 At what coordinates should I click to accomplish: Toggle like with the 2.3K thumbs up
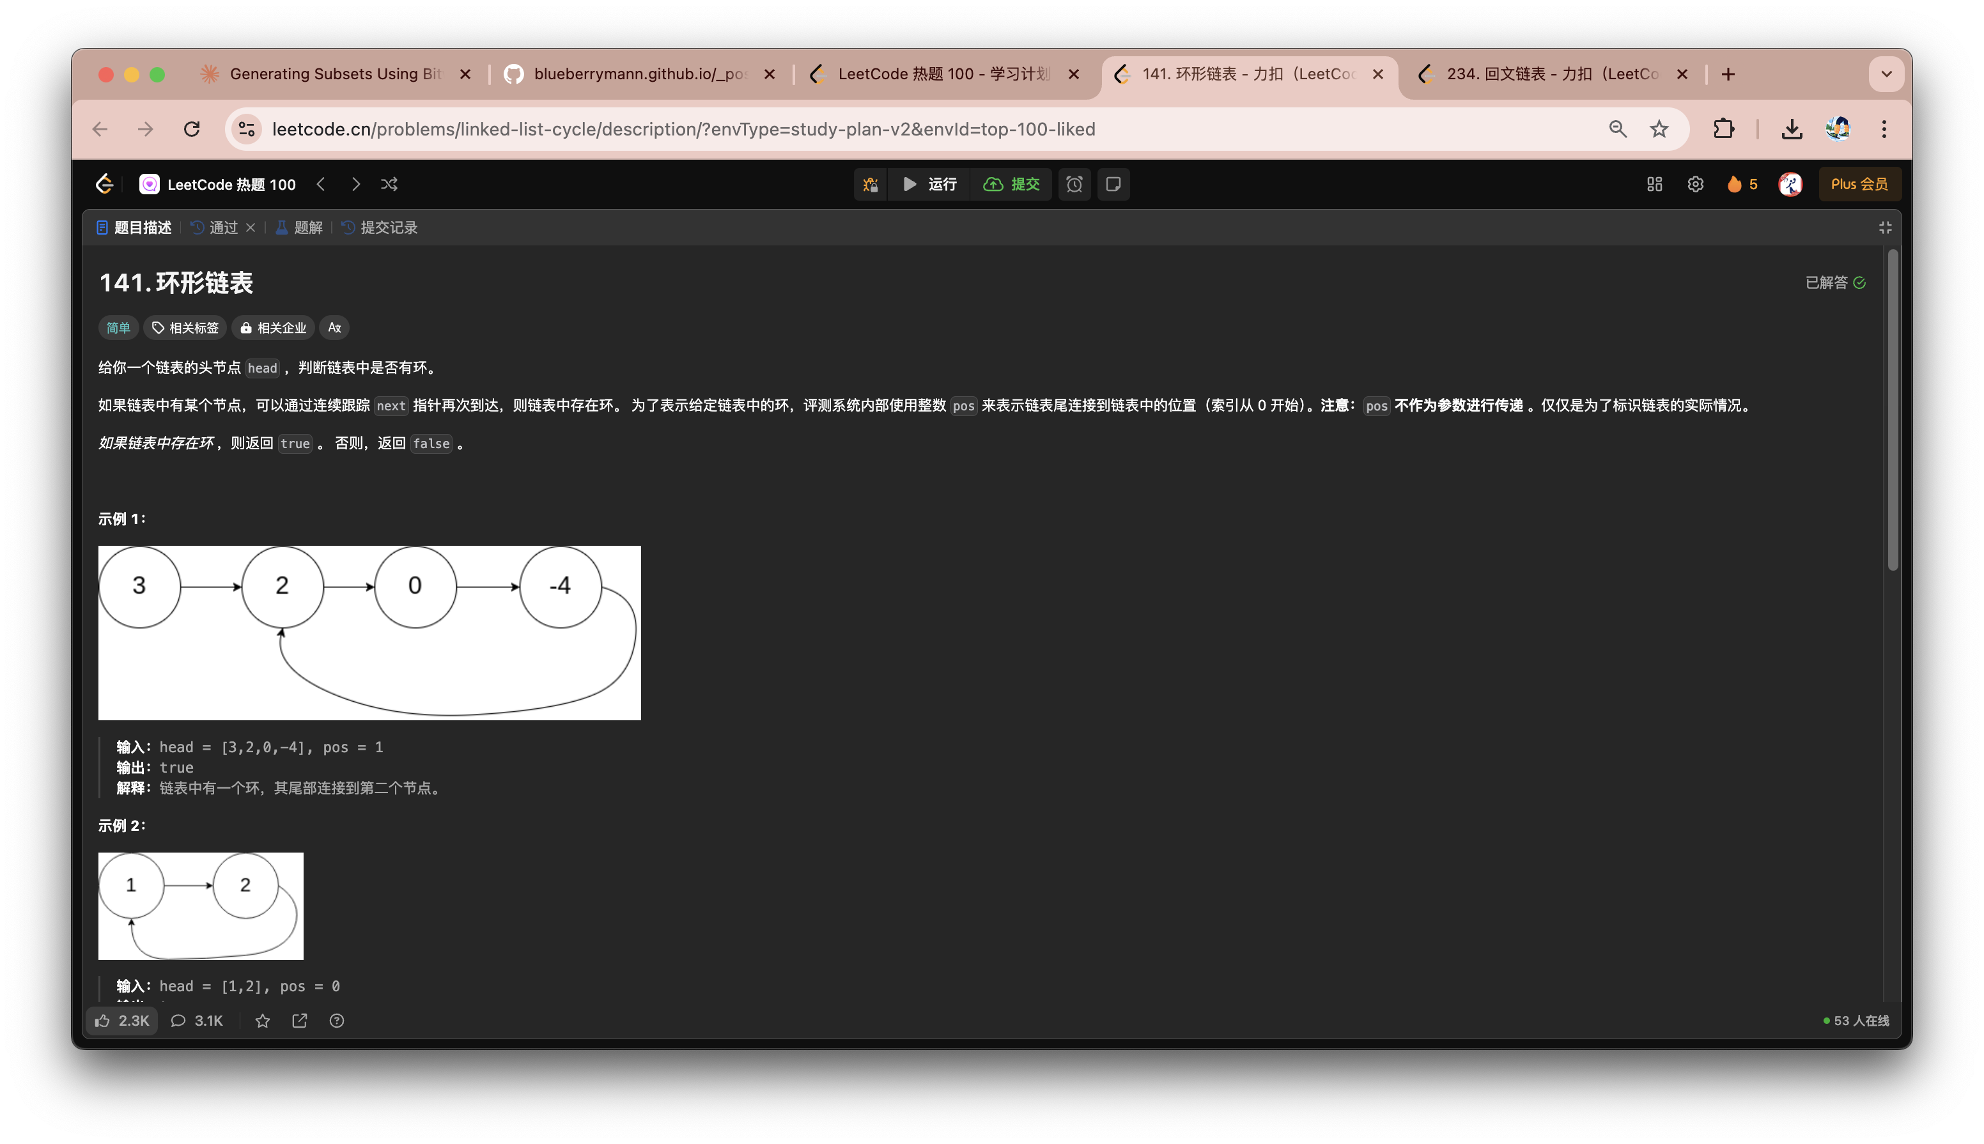[x=122, y=1021]
